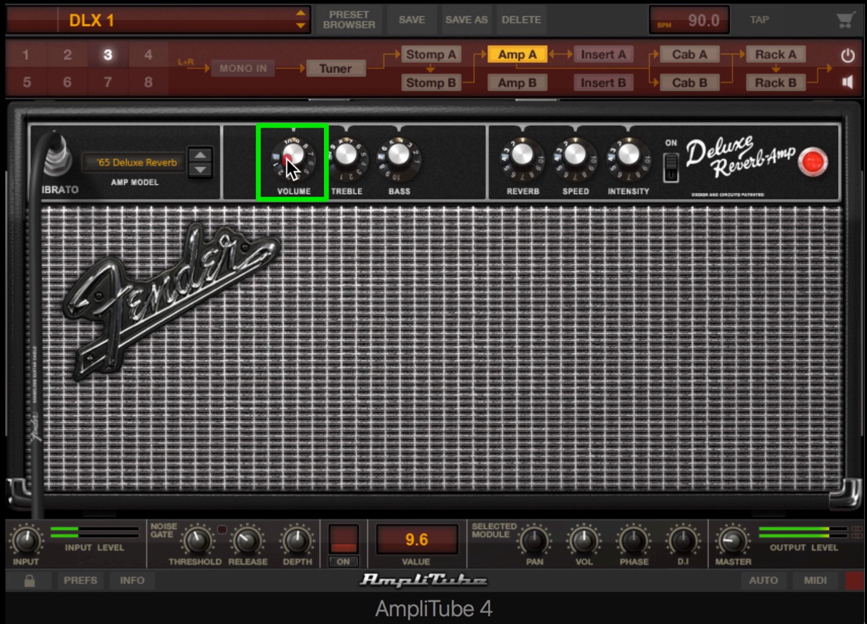Enable the MIDI button

pyautogui.click(x=815, y=580)
